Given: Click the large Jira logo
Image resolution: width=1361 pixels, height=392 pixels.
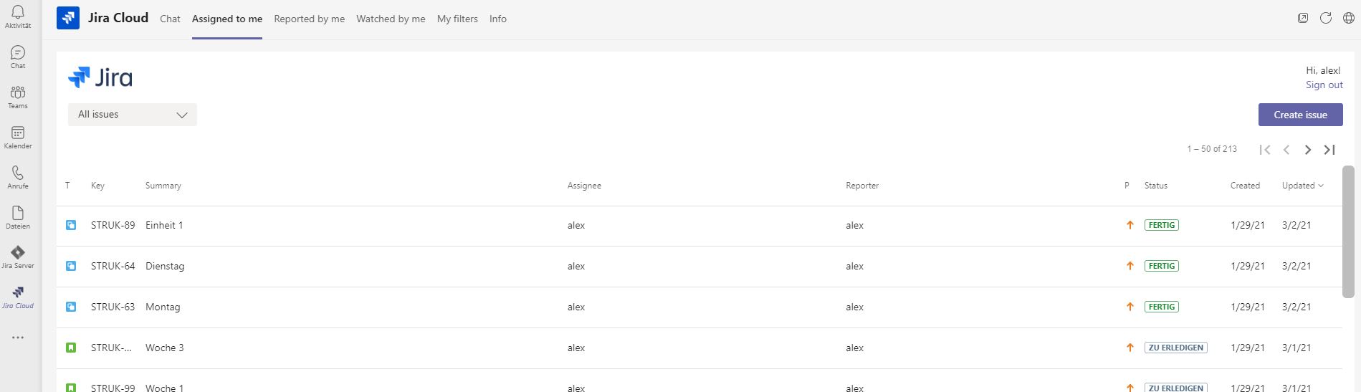Looking at the screenshot, I should [x=100, y=77].
